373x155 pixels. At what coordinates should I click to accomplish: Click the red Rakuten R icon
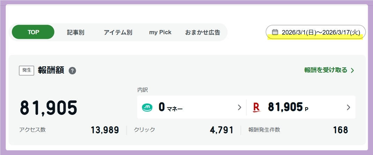[256, 108]
